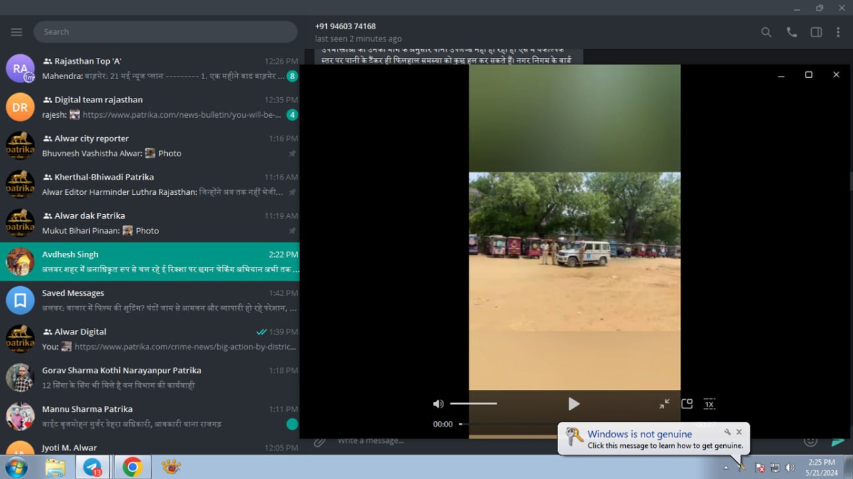Open the Kherthal-Bhiwadi Patrika group
Screen dimensions: 853x479
(x=150, y=184)
